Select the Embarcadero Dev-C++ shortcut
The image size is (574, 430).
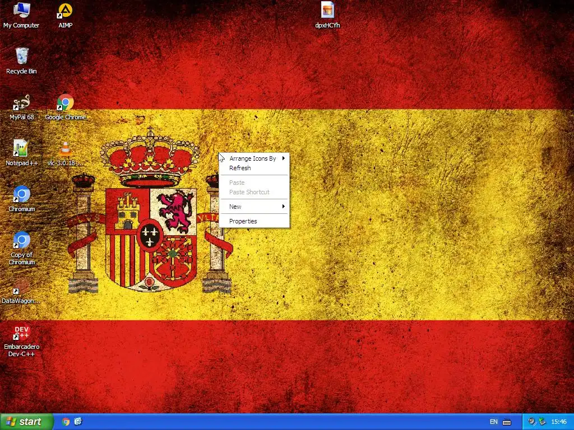(x=21, y=341)
